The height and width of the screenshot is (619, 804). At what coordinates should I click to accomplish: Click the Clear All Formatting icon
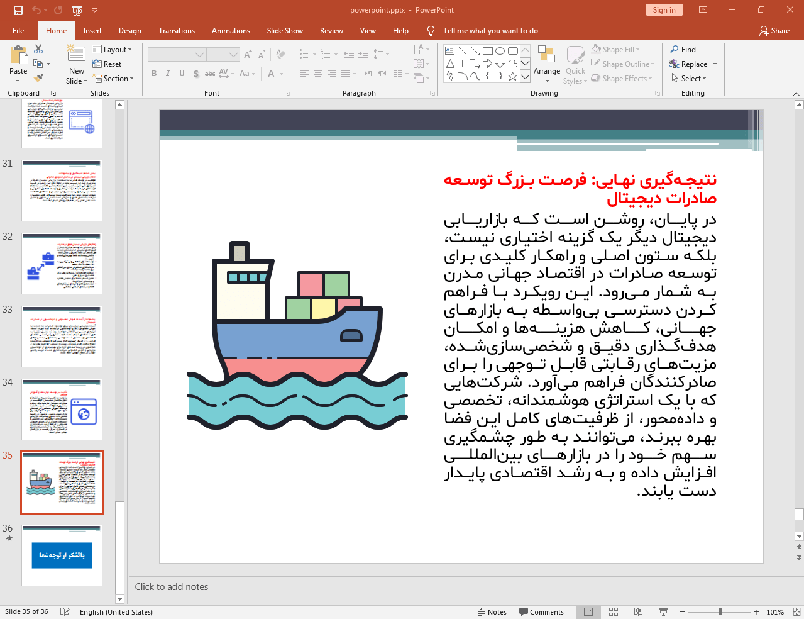(x=280, y=54)
